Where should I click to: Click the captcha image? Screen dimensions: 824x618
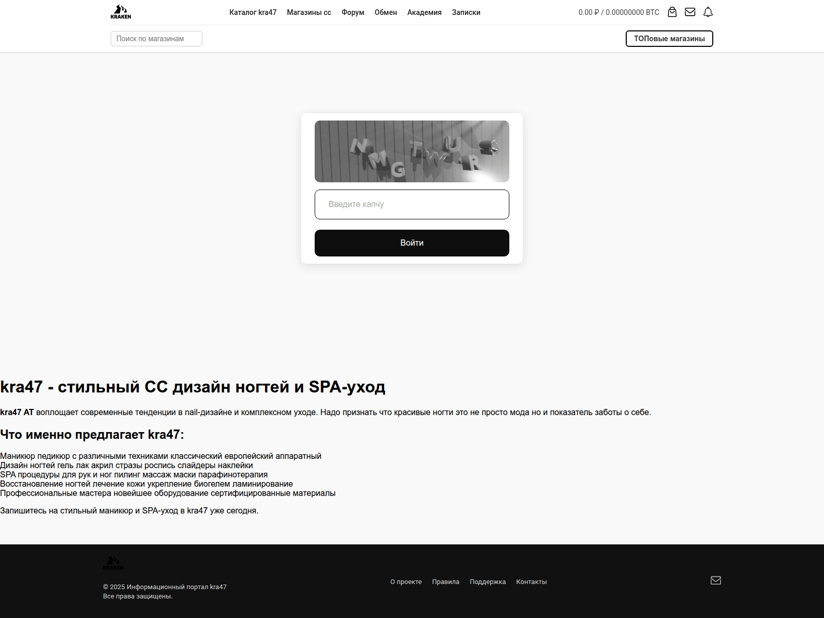[x=412, y=151]
